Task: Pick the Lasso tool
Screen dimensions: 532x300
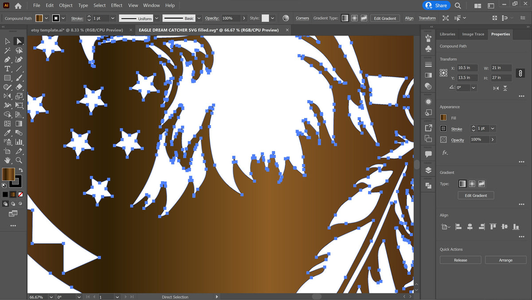Action: pos(19,51)
